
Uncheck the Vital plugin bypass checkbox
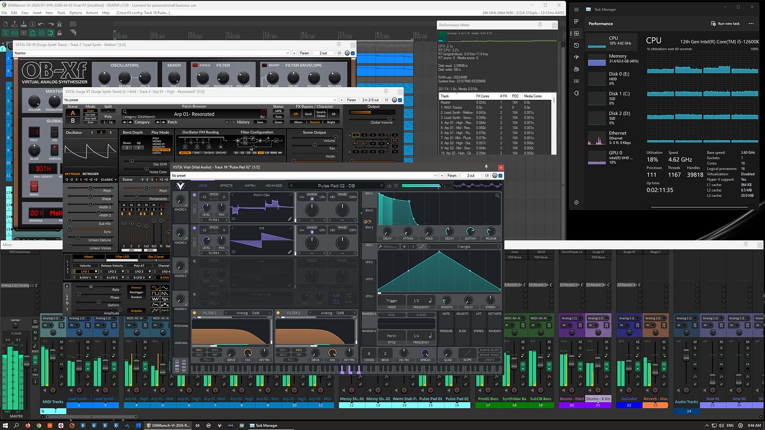[500, 175]
